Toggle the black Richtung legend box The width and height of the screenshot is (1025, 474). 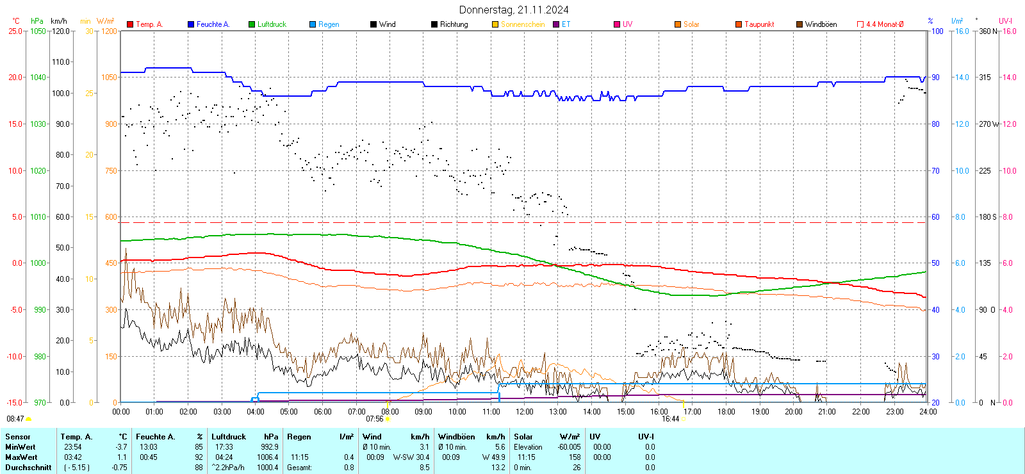click(434, 24)
